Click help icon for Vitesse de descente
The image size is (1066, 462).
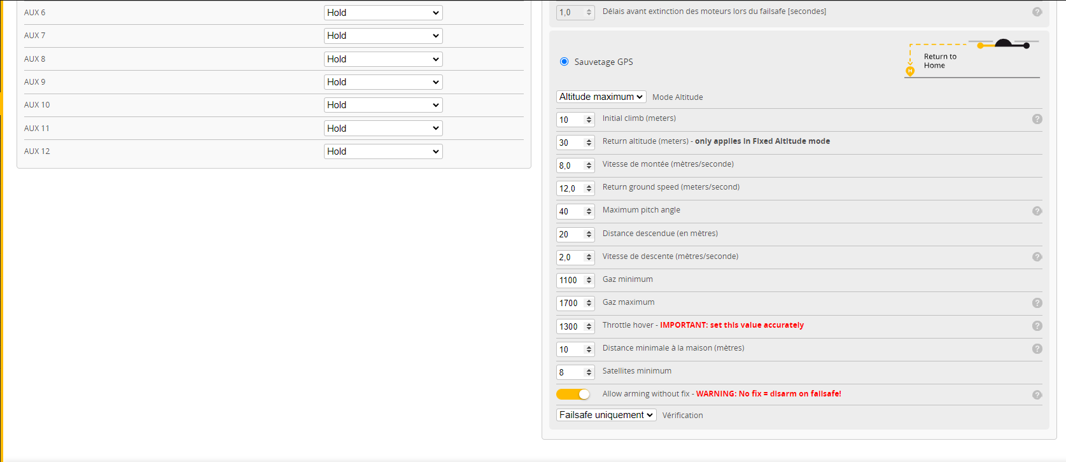pyautogui.click(x=1037, y=257)
